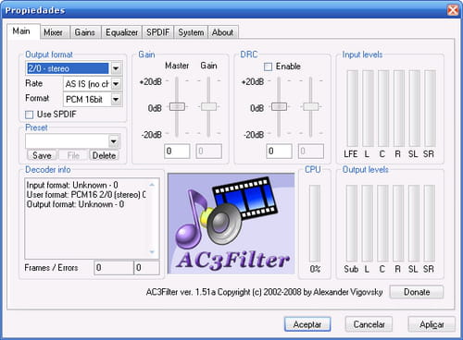
Task: Click the decoder info scroll down arrow
Action: pyautogui.click(x=152, y=252)
